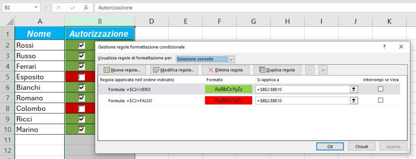Screen dimensions: 416x159
Task: Edit the range field of FALSO rule
Action: coord(303,100)
